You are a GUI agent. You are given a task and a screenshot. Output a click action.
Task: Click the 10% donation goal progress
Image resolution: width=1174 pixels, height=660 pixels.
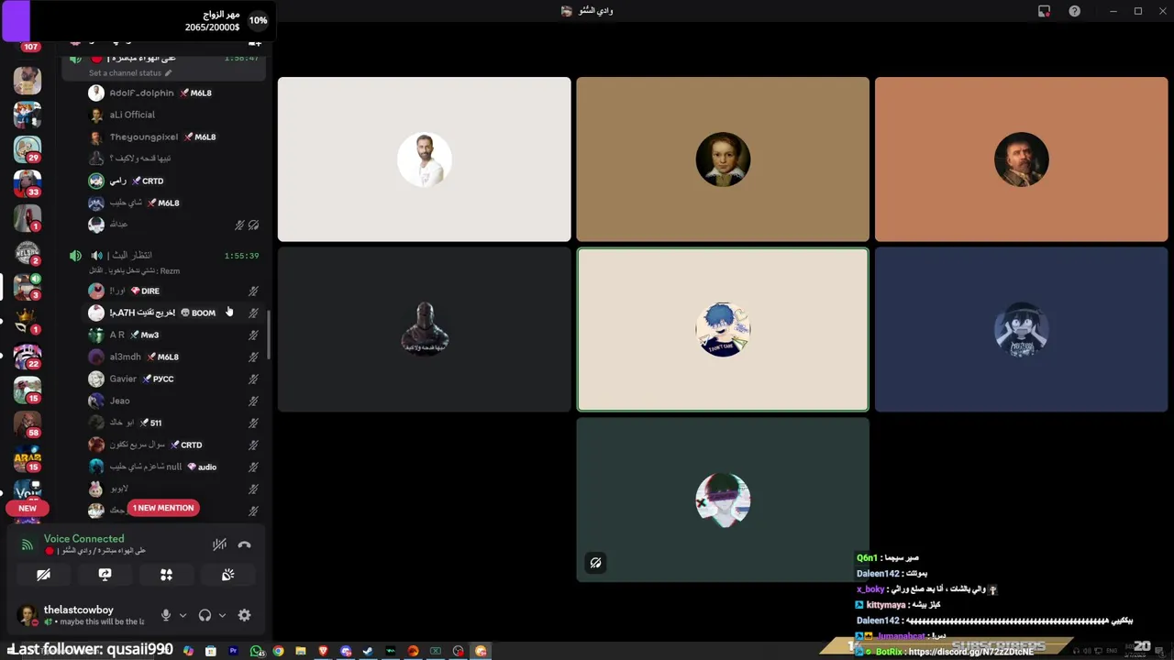click(x=258, y=20)
